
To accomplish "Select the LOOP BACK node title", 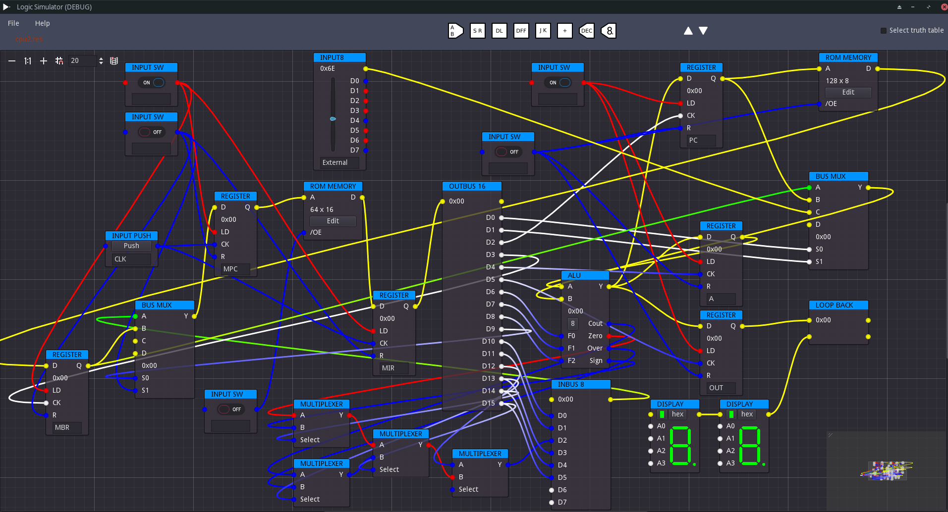I will click(838, 305).
